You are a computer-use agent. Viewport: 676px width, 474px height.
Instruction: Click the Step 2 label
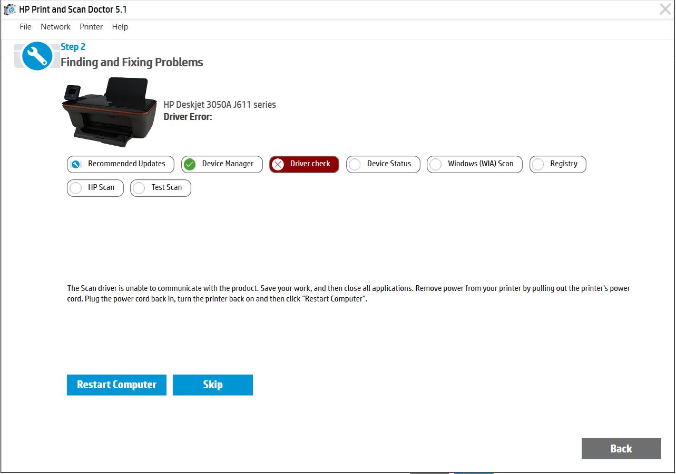pos(73,47)
